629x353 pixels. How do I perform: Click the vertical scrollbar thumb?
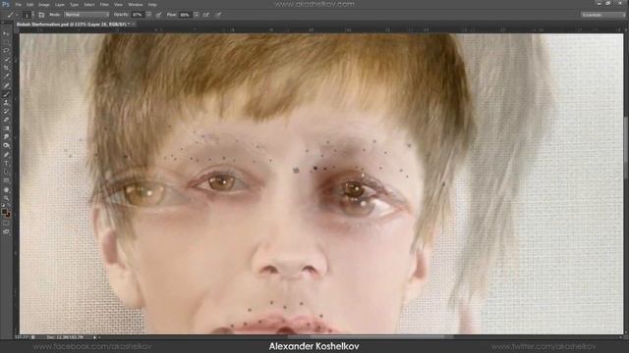626,147
